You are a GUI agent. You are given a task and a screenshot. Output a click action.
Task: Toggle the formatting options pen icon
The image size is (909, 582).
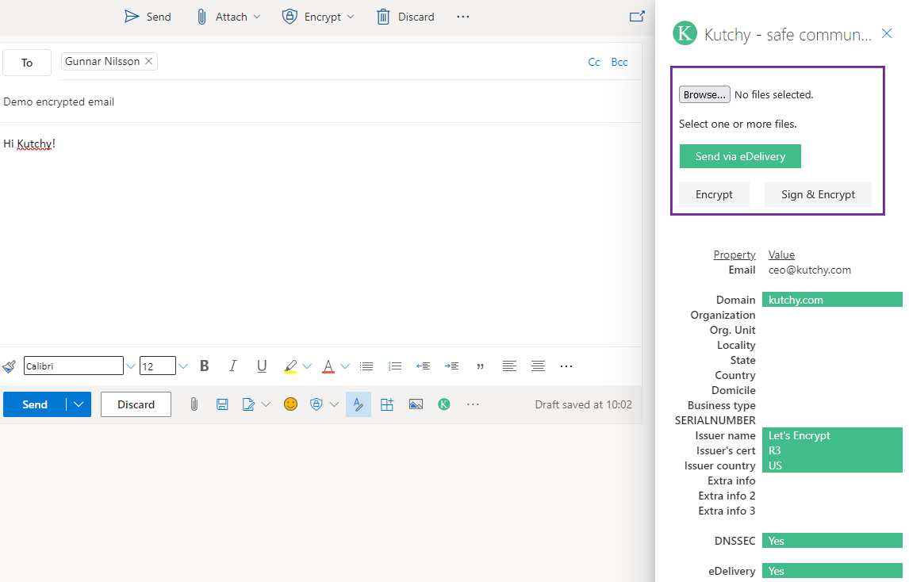[x=359, y=404]
